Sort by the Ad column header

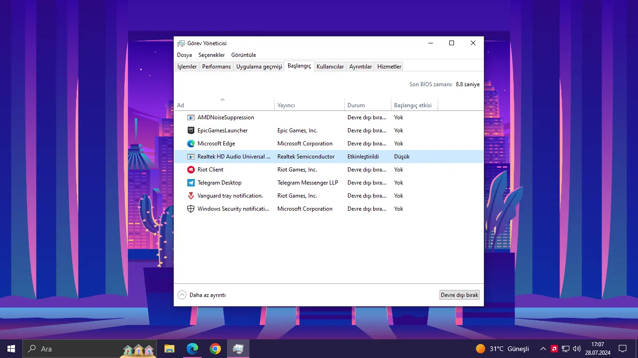[224, 105]
